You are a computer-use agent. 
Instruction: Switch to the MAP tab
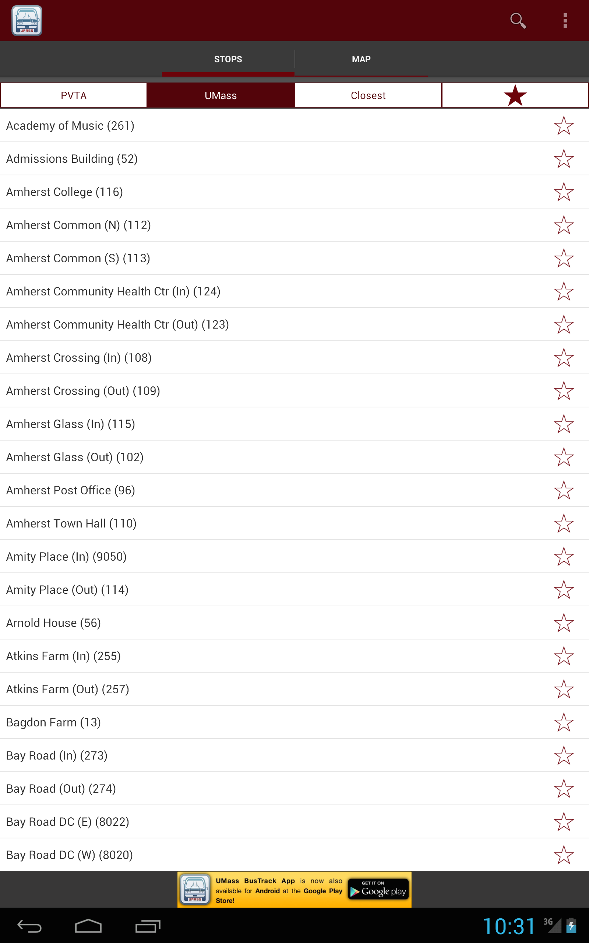pyautogui.click(x=361, y=59)
